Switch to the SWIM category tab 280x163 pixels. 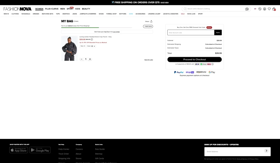tap(131, 14)
